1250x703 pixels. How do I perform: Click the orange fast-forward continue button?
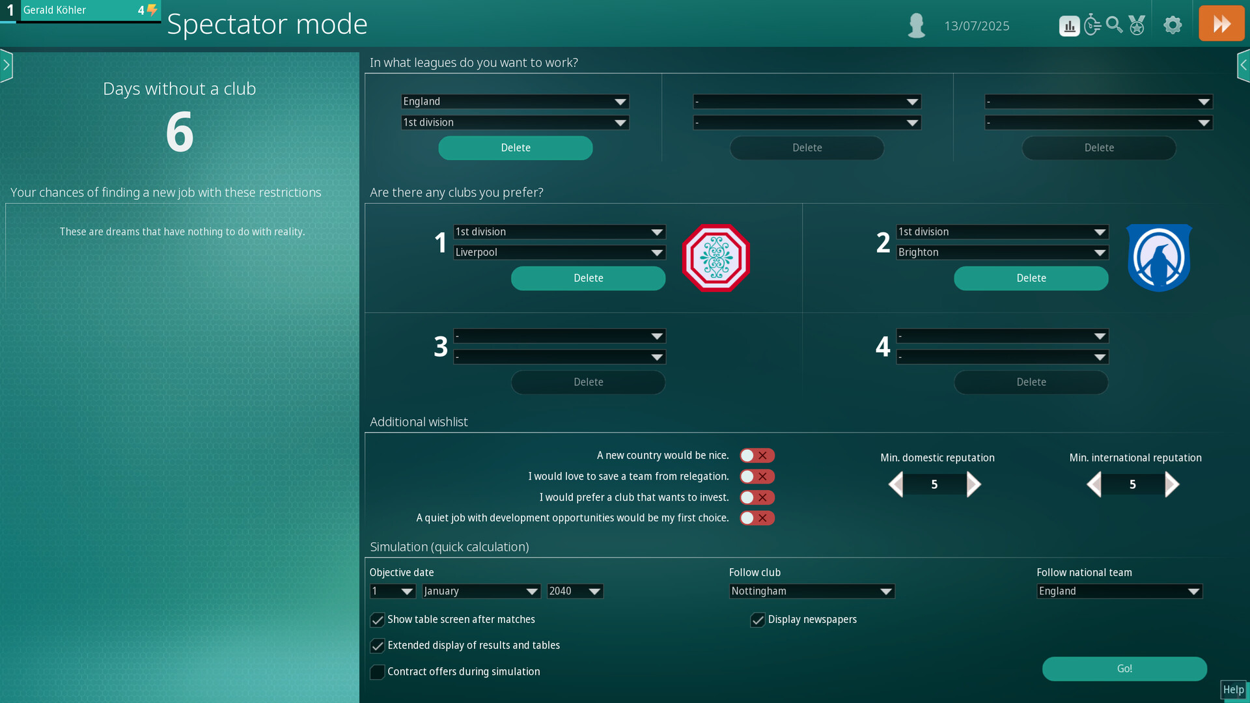(1221, 24)
